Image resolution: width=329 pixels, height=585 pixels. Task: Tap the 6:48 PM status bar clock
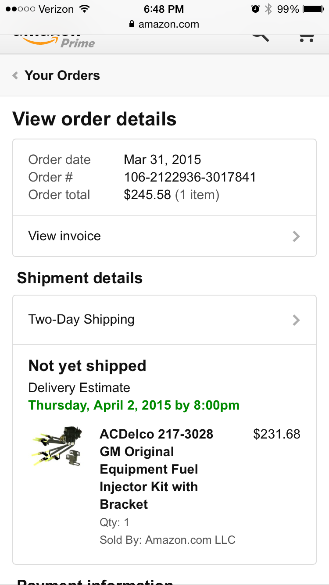(164, 9)
